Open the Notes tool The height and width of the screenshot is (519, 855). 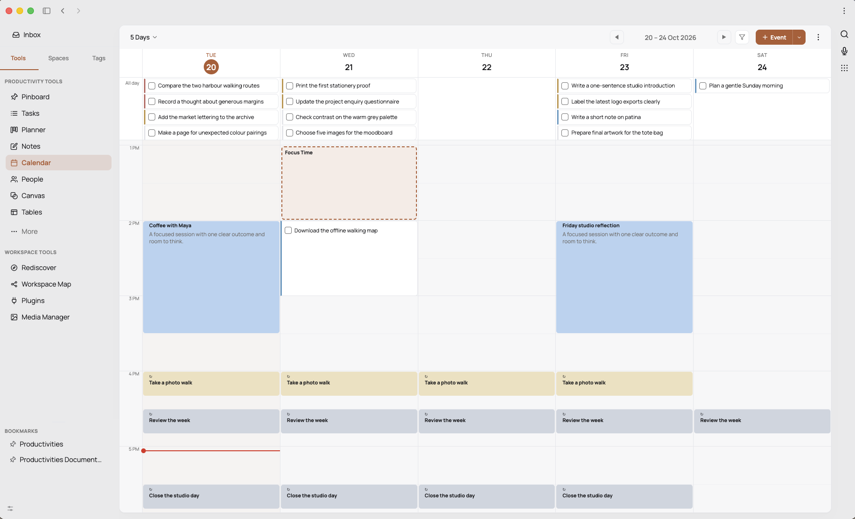tap(58, 146)
